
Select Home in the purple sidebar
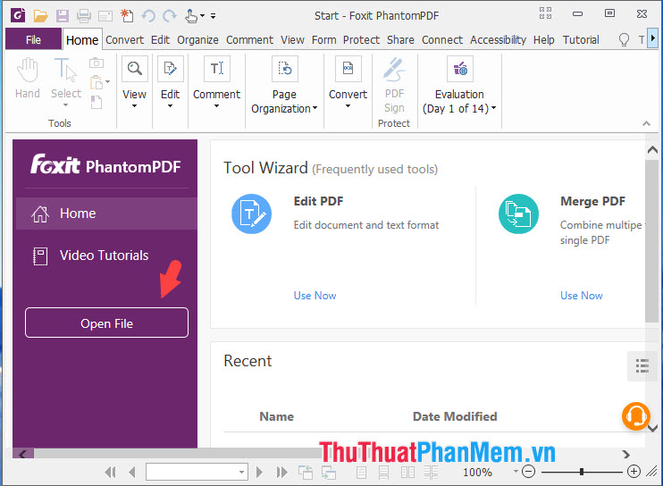[106, 214]
